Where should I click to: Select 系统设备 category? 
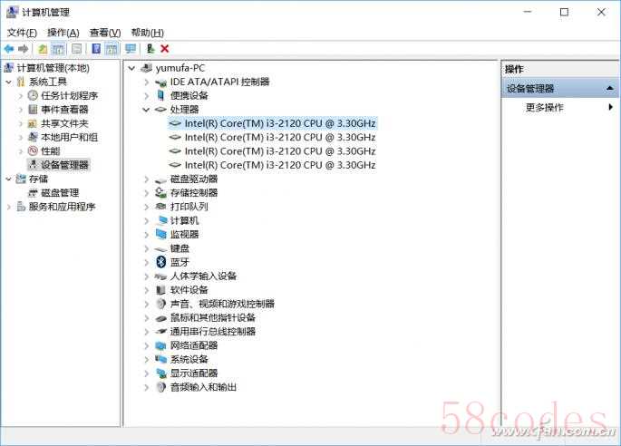pyautogui.click(x=189, y=359)
